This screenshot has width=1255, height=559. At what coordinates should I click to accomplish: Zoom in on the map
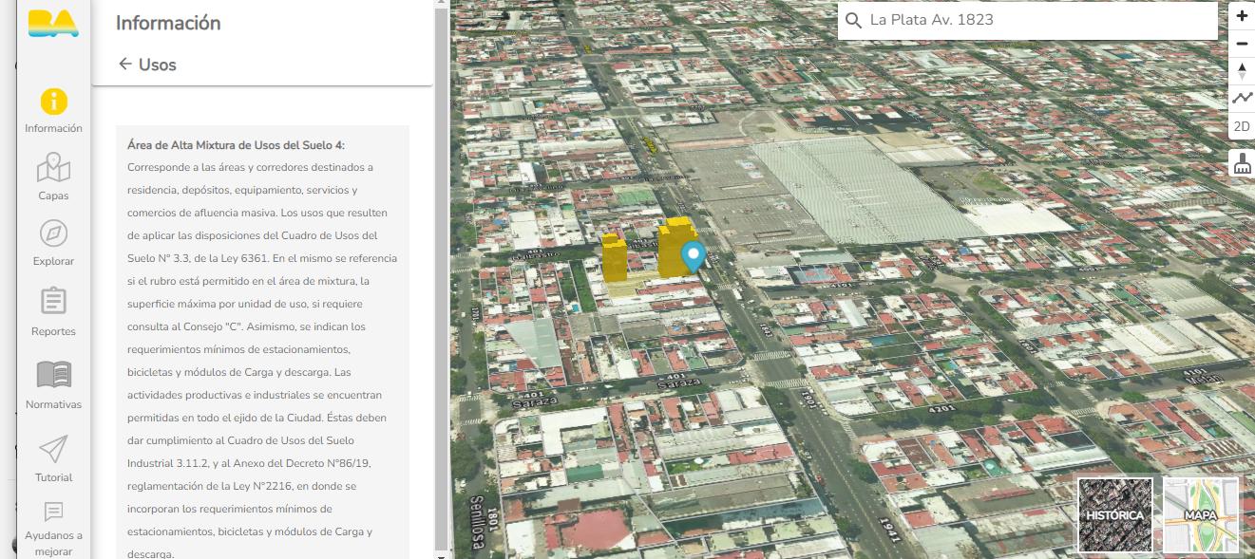[1242, 15]
